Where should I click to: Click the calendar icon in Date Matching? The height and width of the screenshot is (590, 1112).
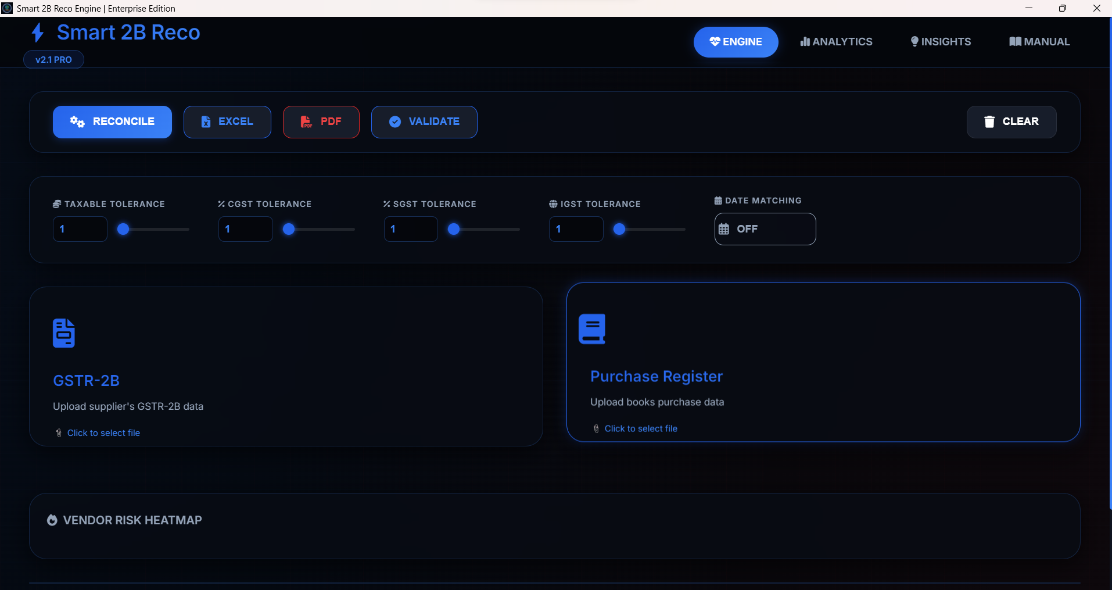click(724, 229)
